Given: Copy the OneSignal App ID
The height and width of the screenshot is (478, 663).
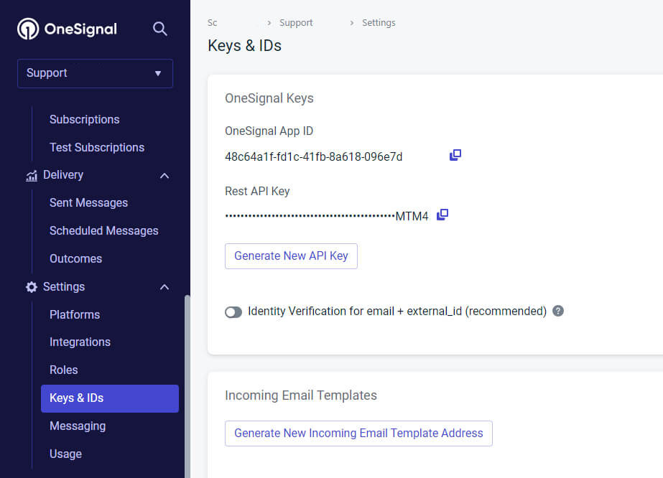Looking at the screenshot, I should (x=455, y=155).
